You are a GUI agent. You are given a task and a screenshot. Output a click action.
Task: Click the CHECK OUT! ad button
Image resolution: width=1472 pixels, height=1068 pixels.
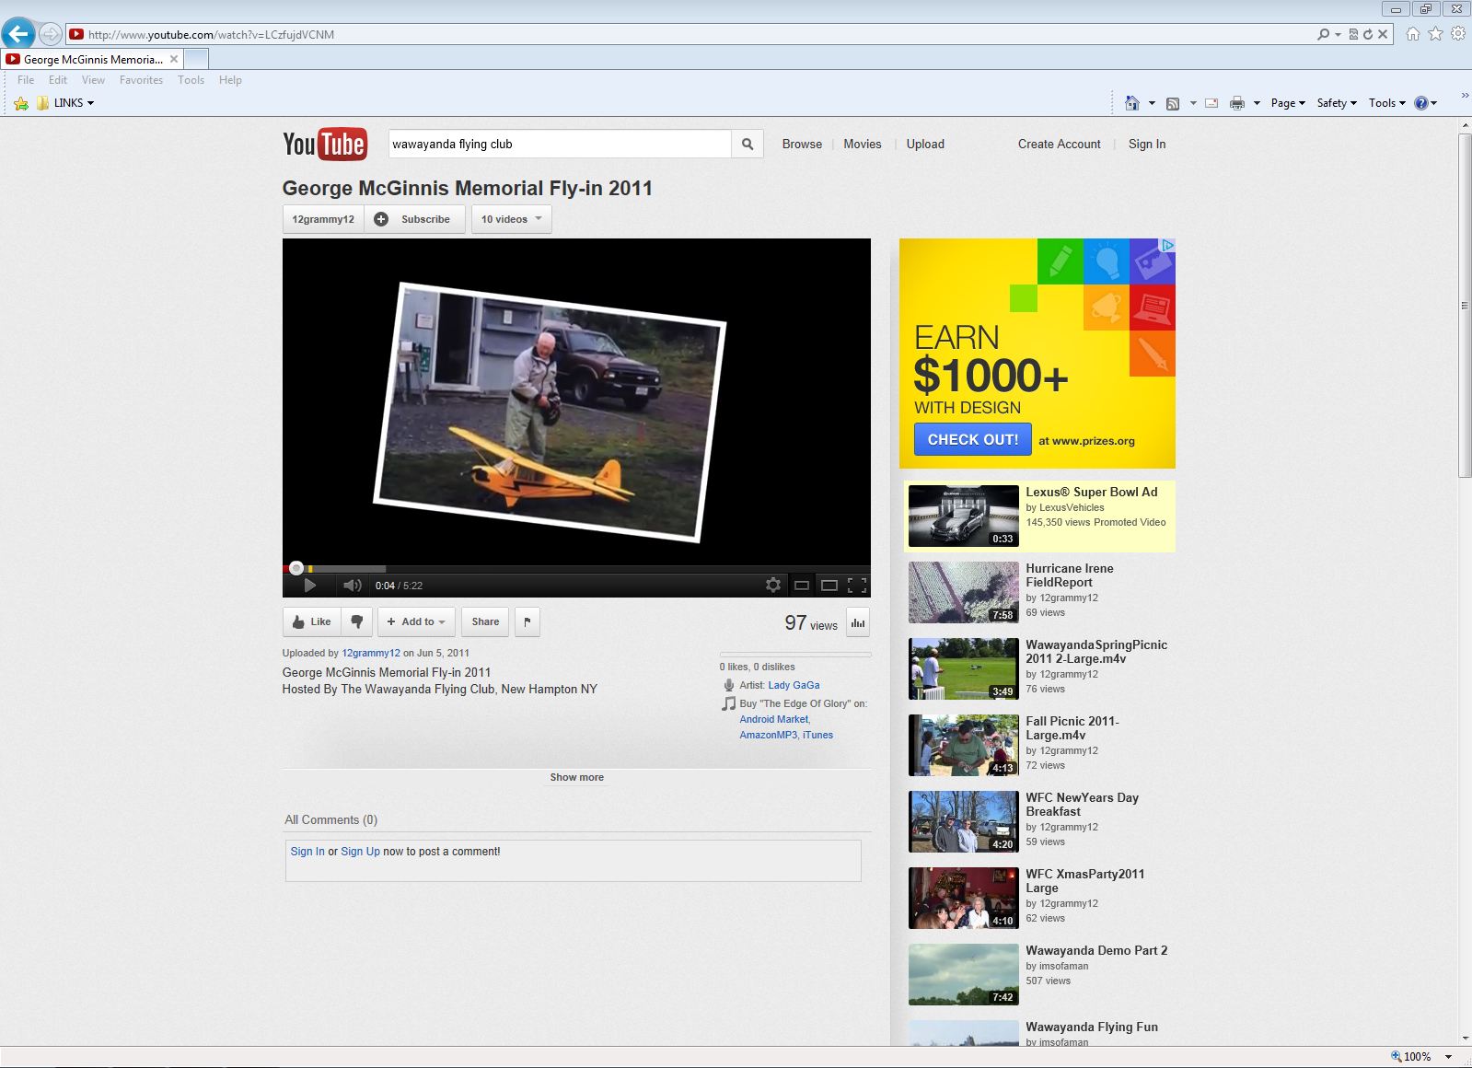tap(973, 439)
